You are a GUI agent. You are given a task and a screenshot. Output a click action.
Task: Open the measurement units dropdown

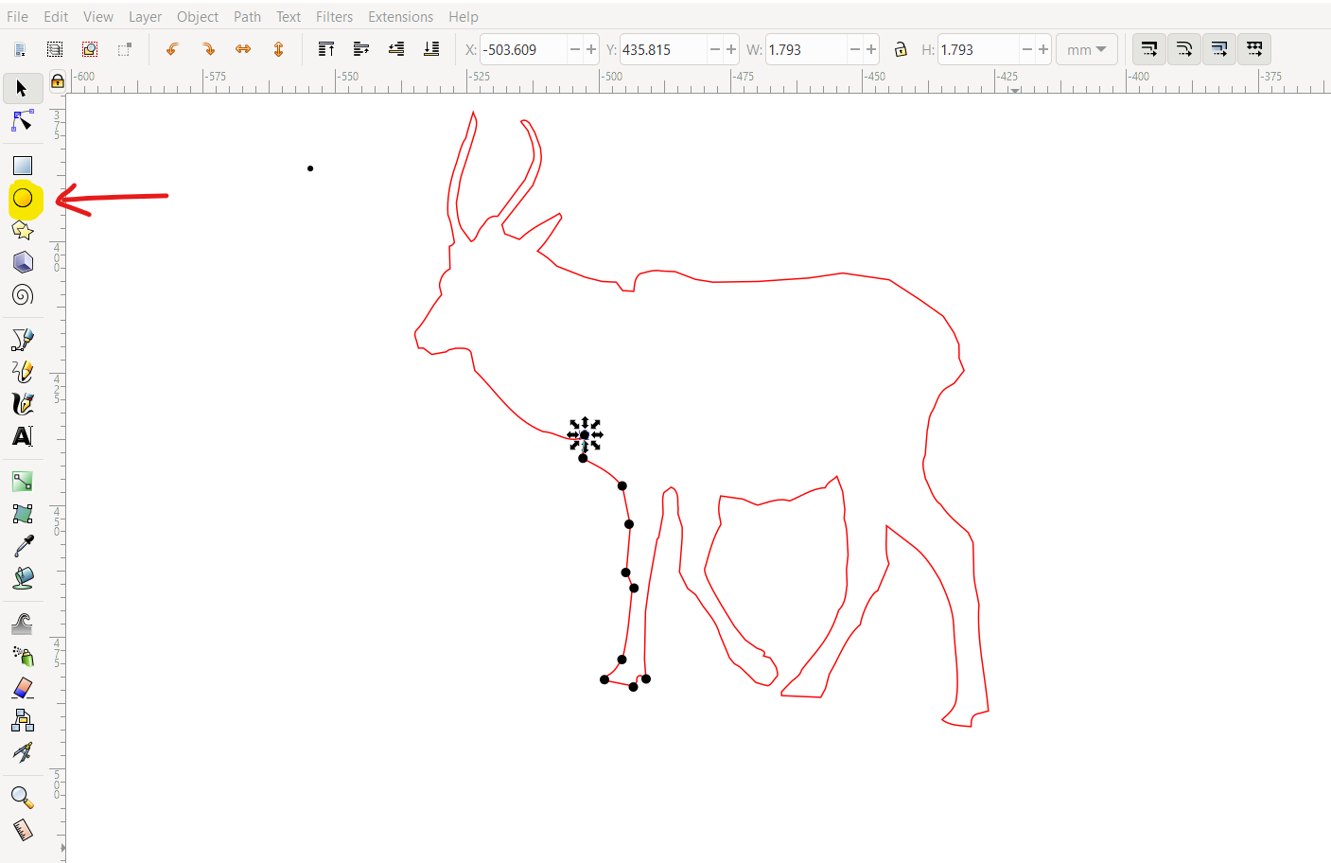(1086, 48)
